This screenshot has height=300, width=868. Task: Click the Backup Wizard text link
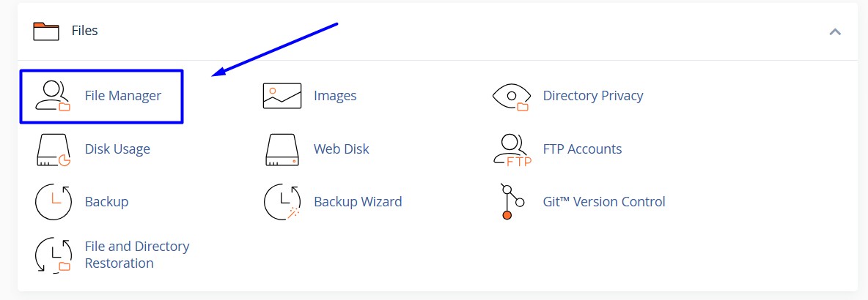point(358,202)
